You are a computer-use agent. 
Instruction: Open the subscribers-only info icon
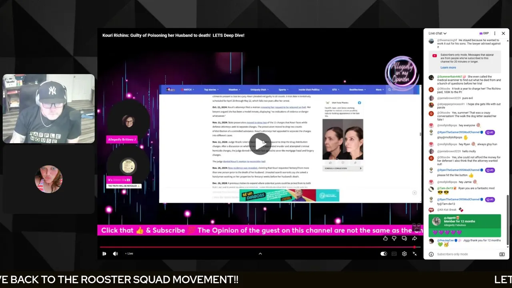tap(431, 254)
